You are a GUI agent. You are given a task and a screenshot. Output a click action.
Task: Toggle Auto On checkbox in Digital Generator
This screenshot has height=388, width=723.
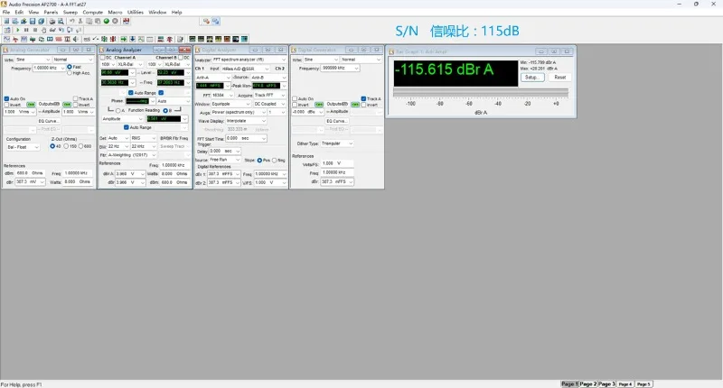click(295, 99)
